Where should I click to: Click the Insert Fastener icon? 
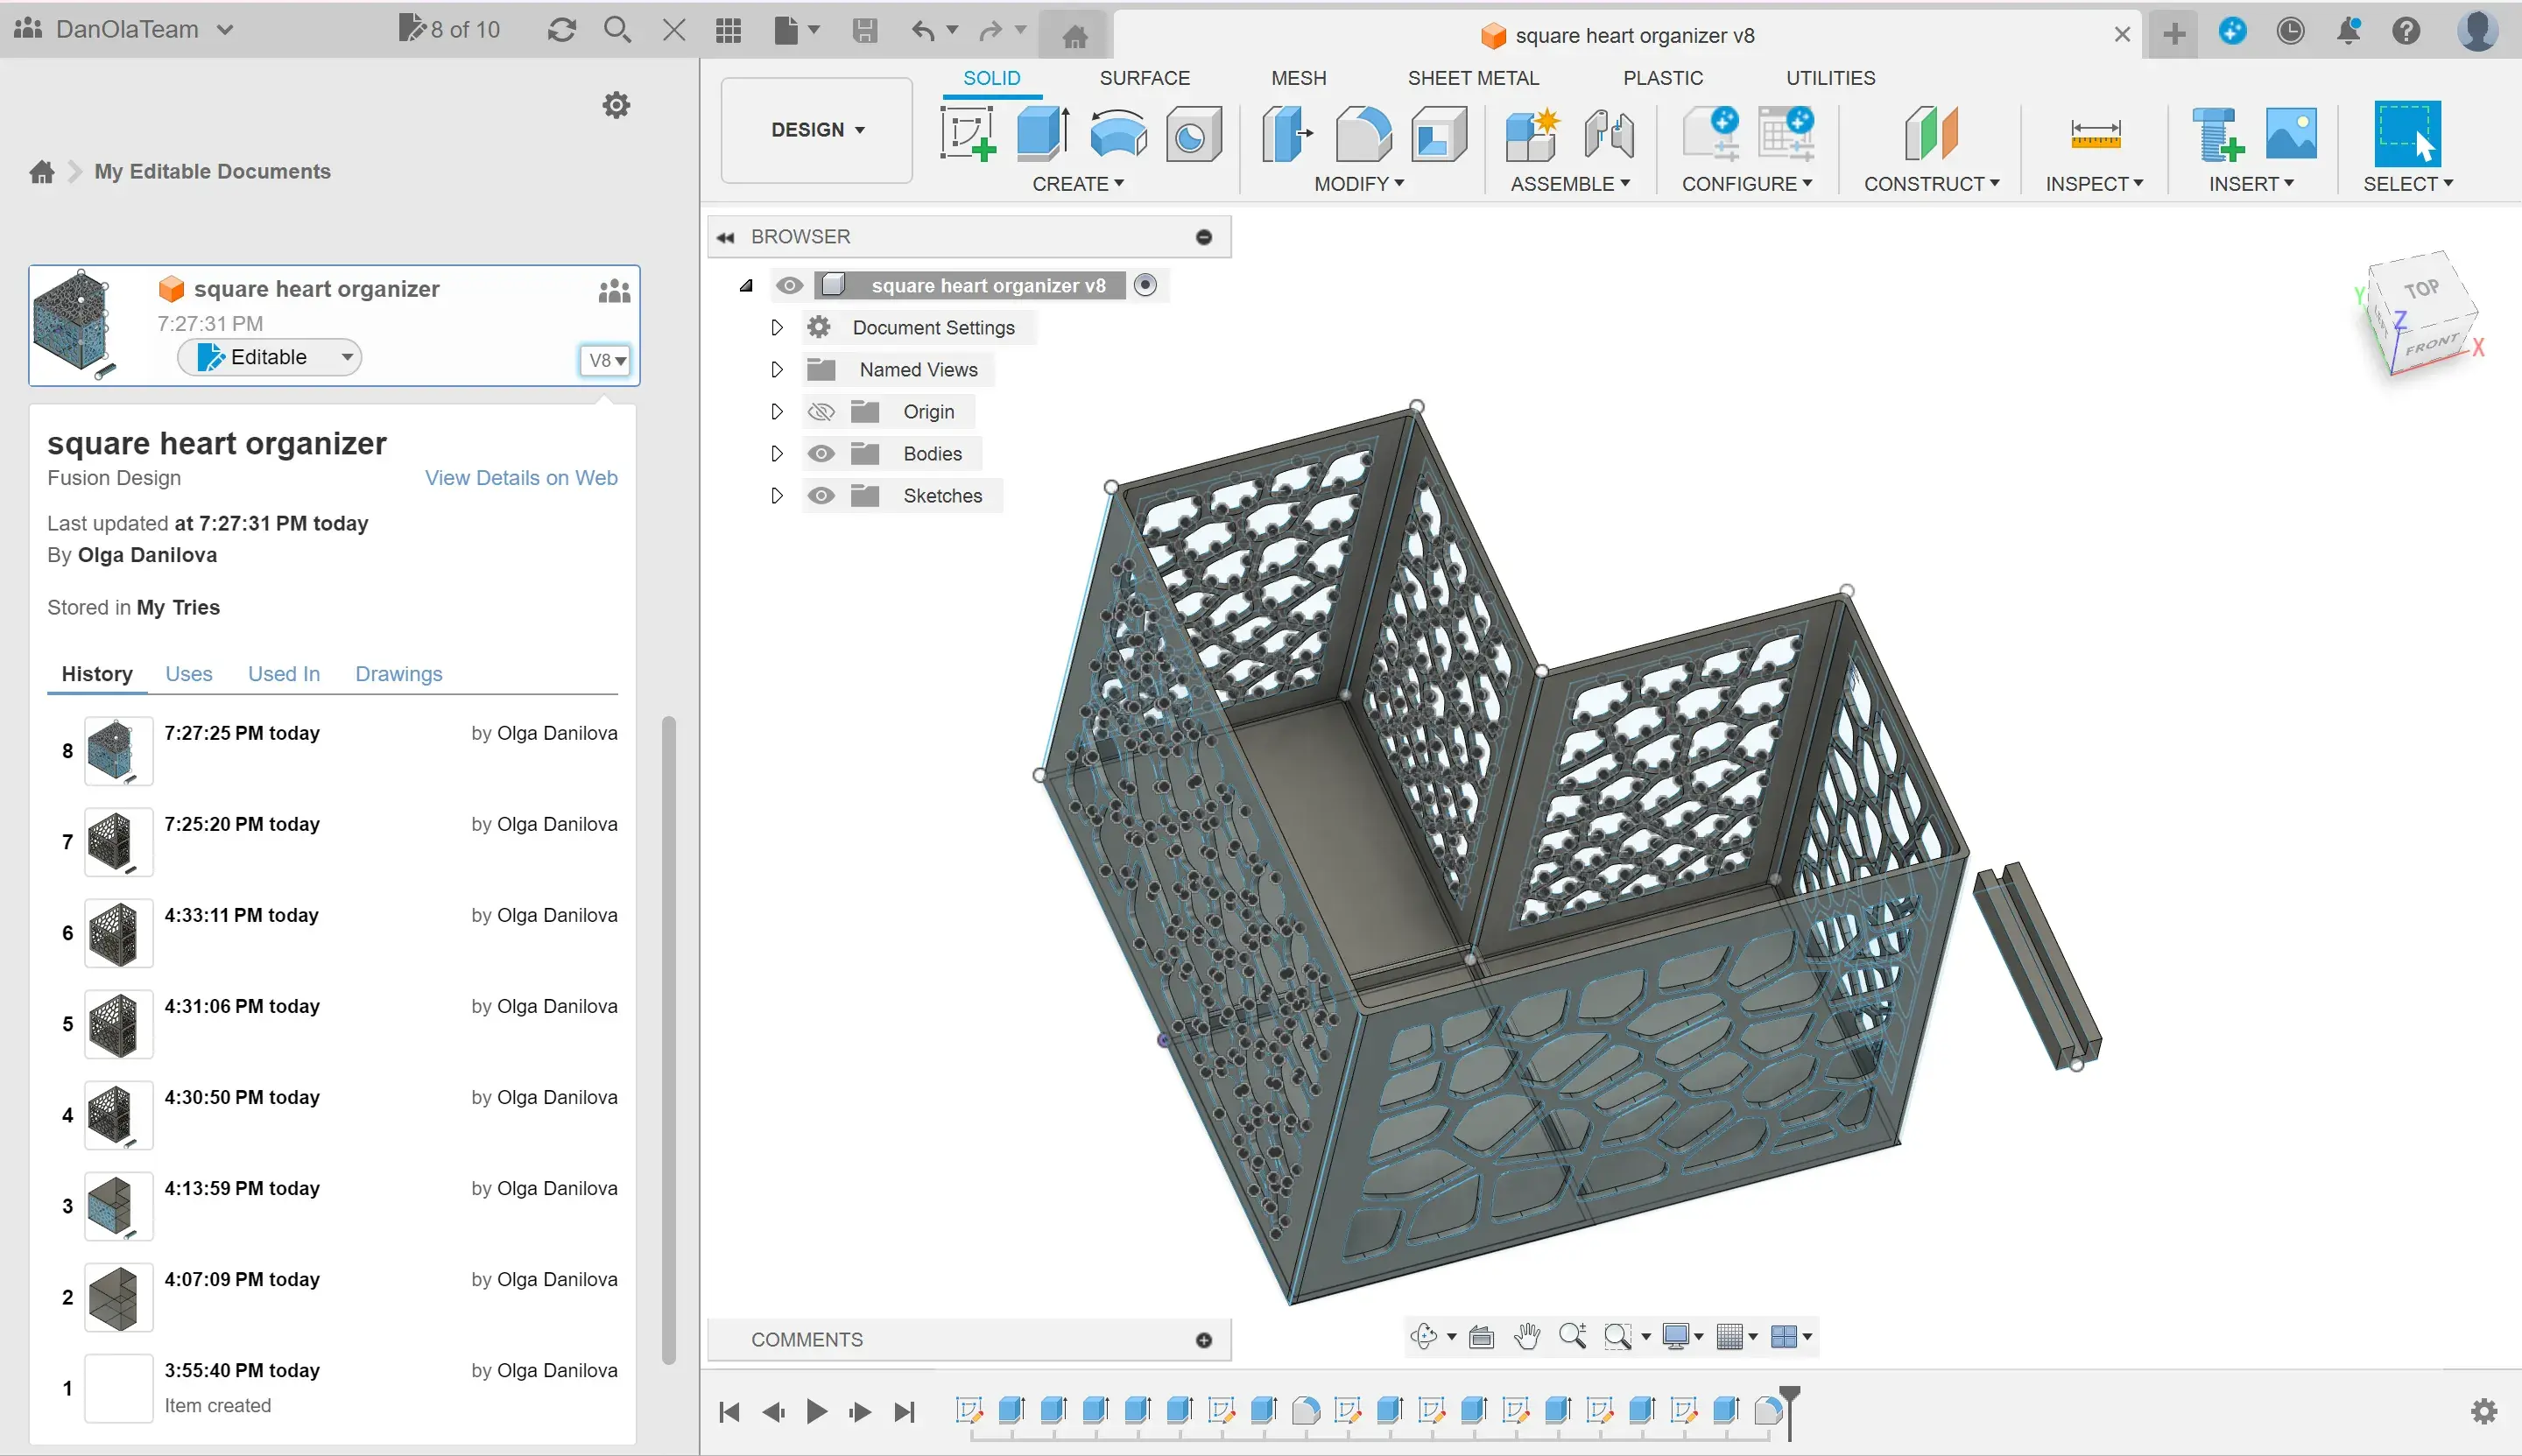click(x=2217, y=134)
